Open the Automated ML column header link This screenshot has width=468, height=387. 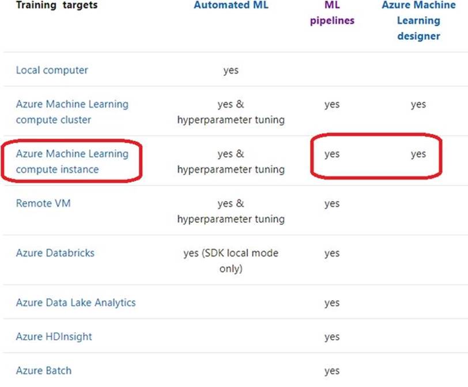click(x=231, y=6)
